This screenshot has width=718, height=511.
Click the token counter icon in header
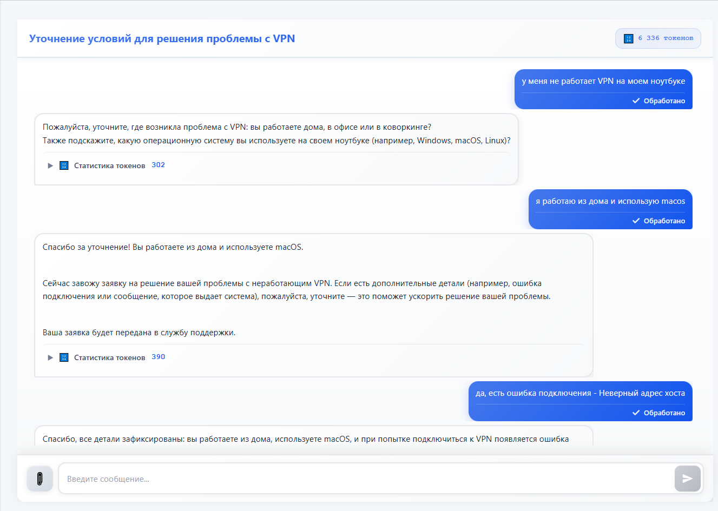628,38
